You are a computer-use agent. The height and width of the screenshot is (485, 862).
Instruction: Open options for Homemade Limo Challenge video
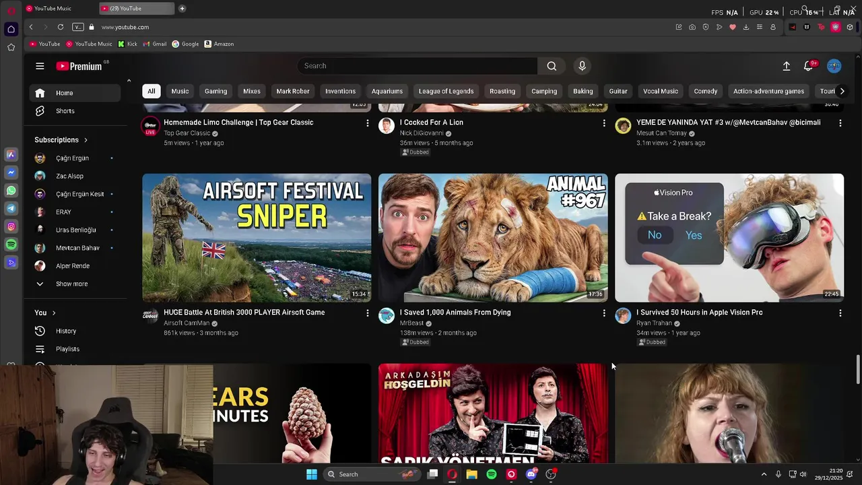point(367,123)
